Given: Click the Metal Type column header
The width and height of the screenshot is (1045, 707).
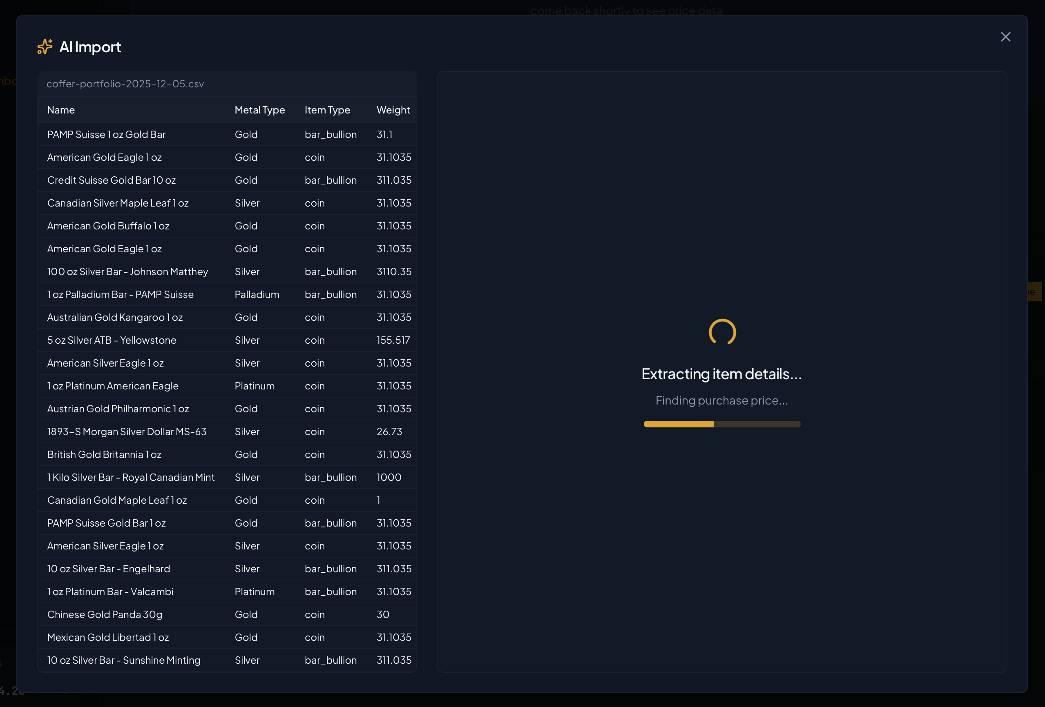Looking at the screenshot, I should 259,109.
